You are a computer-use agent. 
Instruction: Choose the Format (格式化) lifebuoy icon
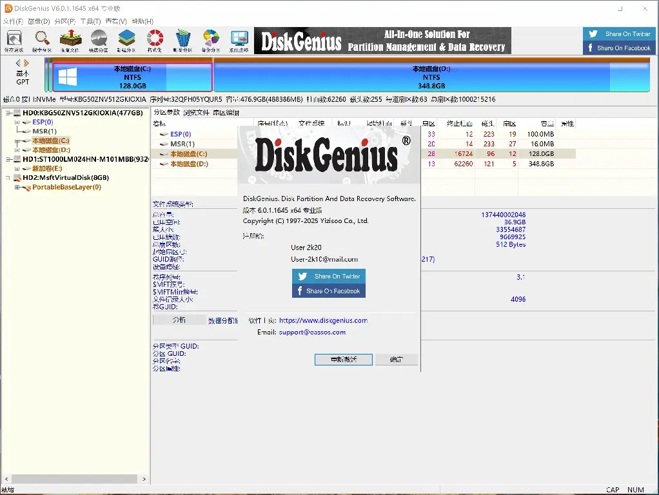point(155,40)
